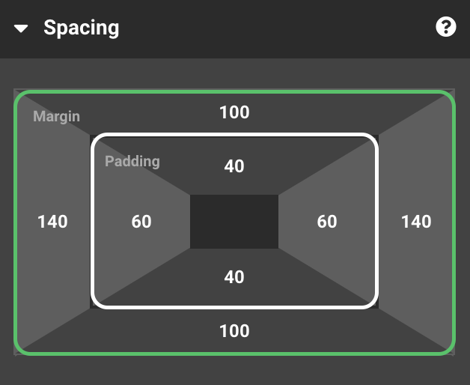Click the padding box's top-left dark corner
This screenshot has height=385, width=470.
pos(93,138)
